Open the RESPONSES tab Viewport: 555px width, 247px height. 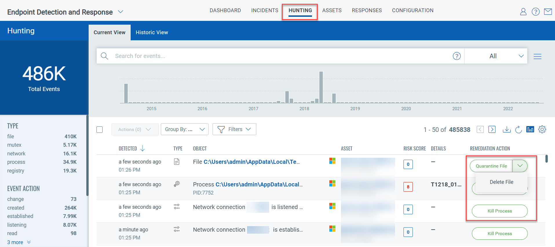coord(367,10)
